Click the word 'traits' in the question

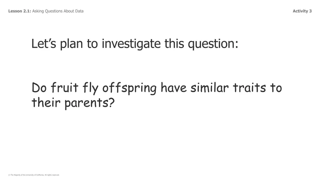click(x=249, y=88)
